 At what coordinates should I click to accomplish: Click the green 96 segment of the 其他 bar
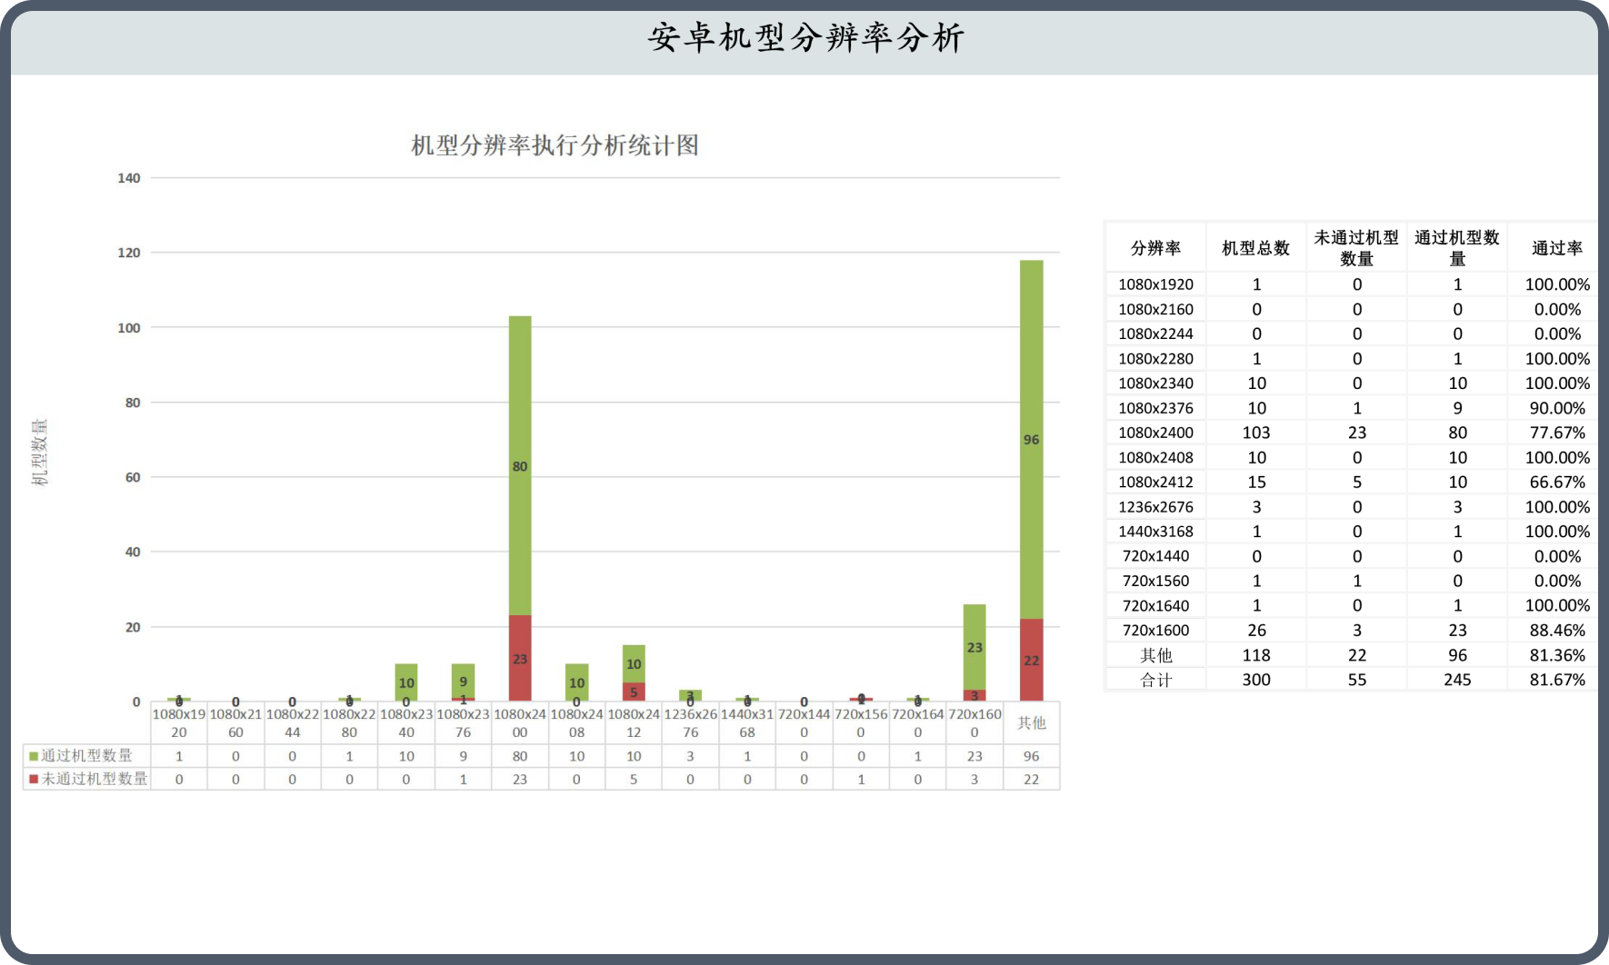click(x=1031, y=439)
